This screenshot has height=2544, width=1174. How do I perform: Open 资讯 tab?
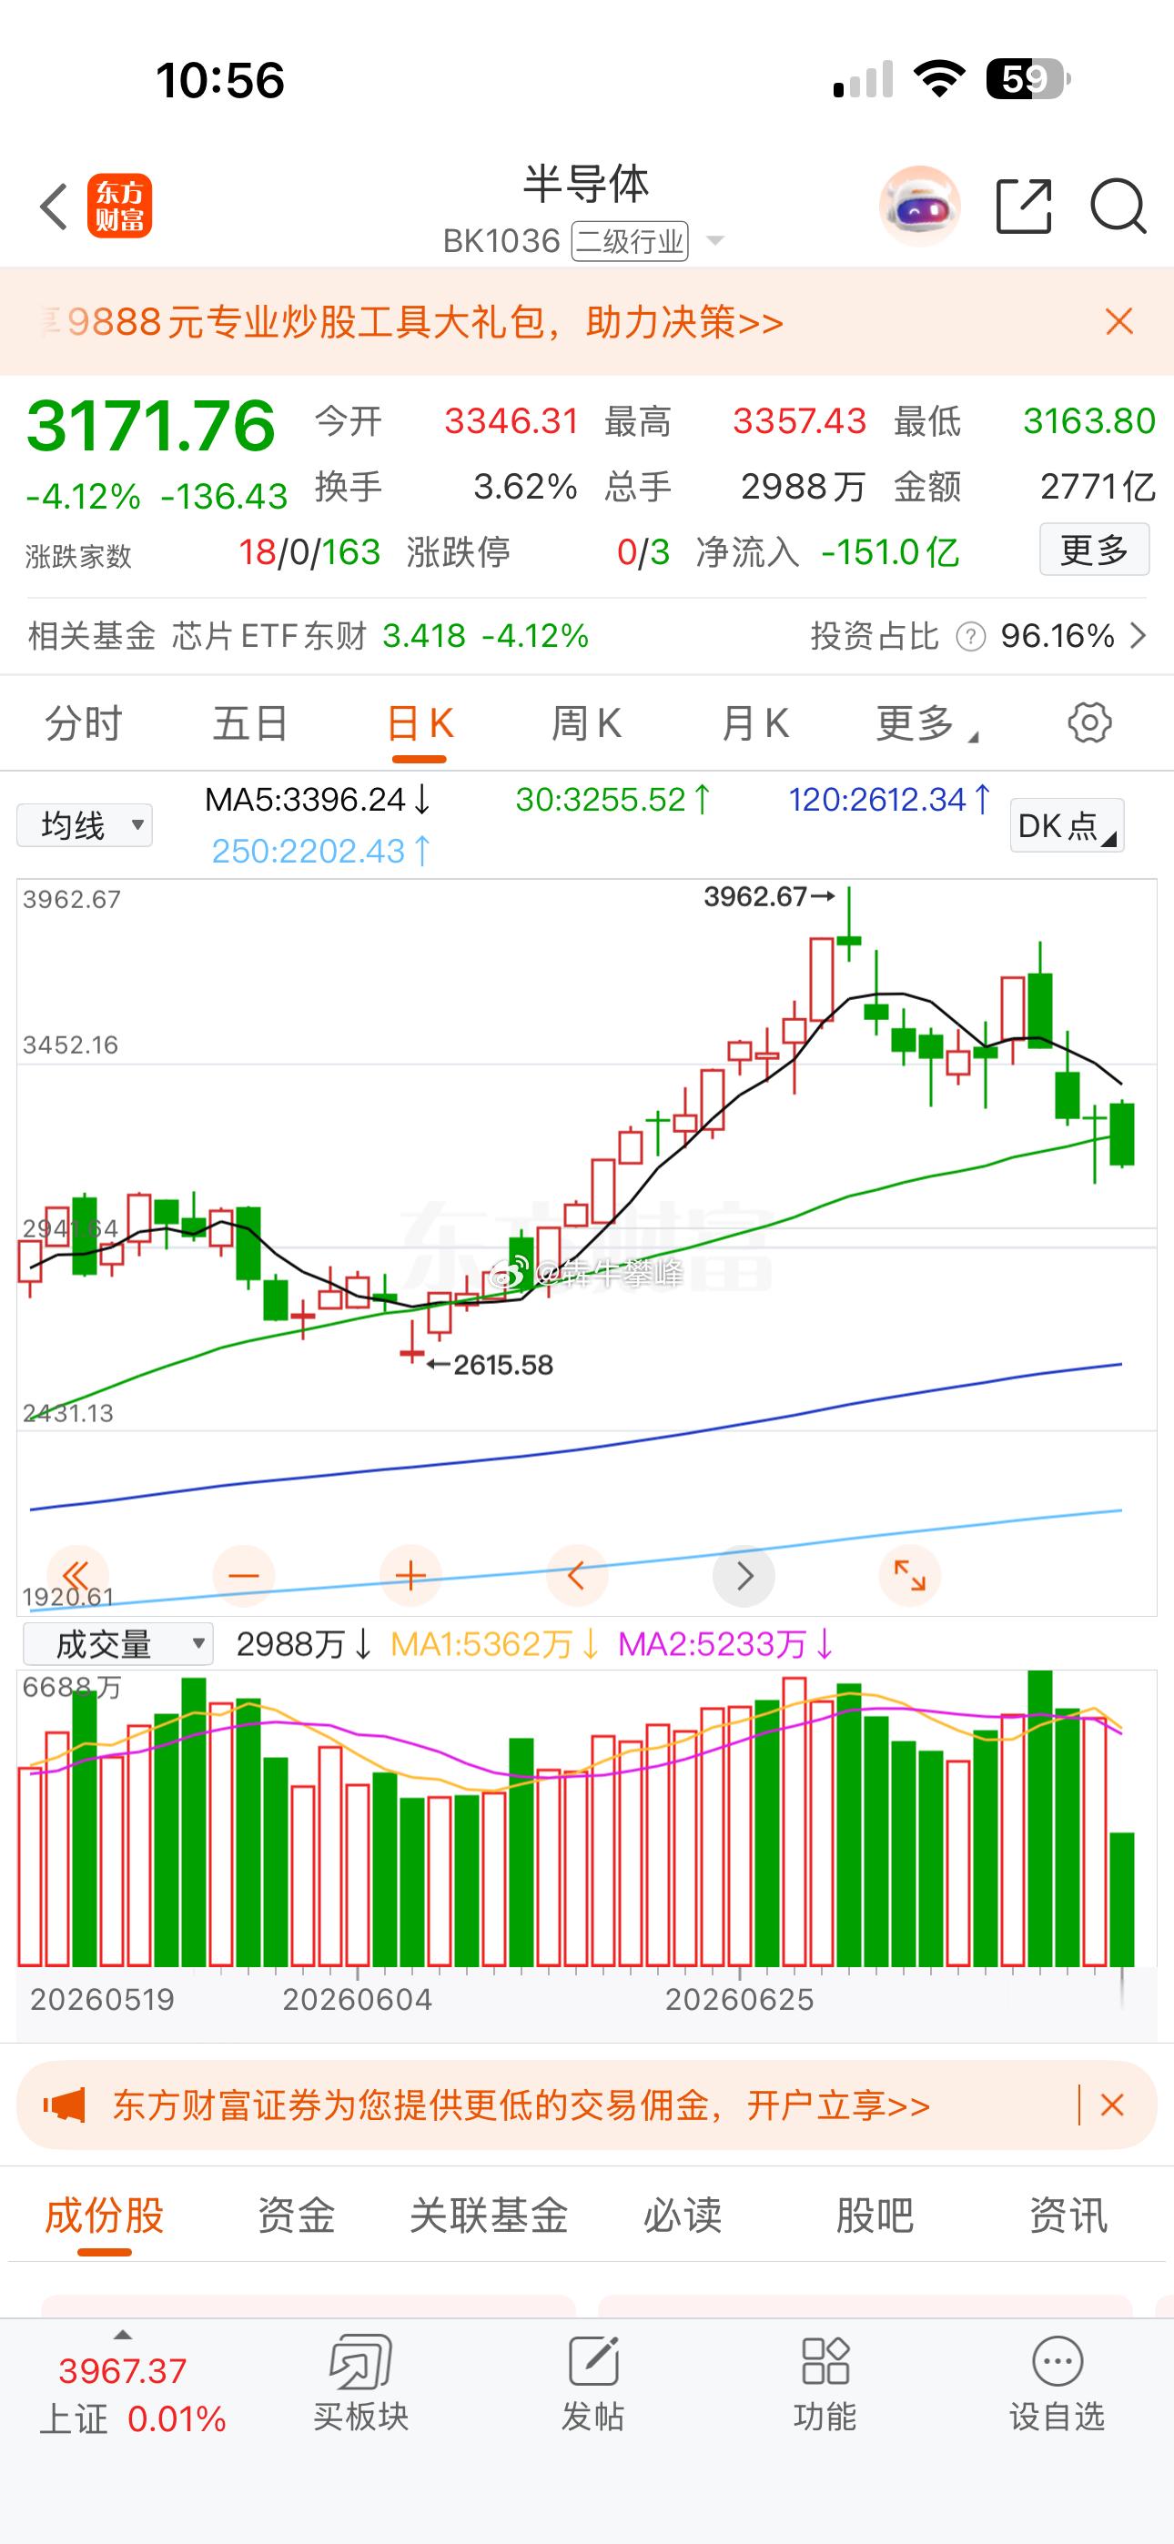(1068, 2216)
